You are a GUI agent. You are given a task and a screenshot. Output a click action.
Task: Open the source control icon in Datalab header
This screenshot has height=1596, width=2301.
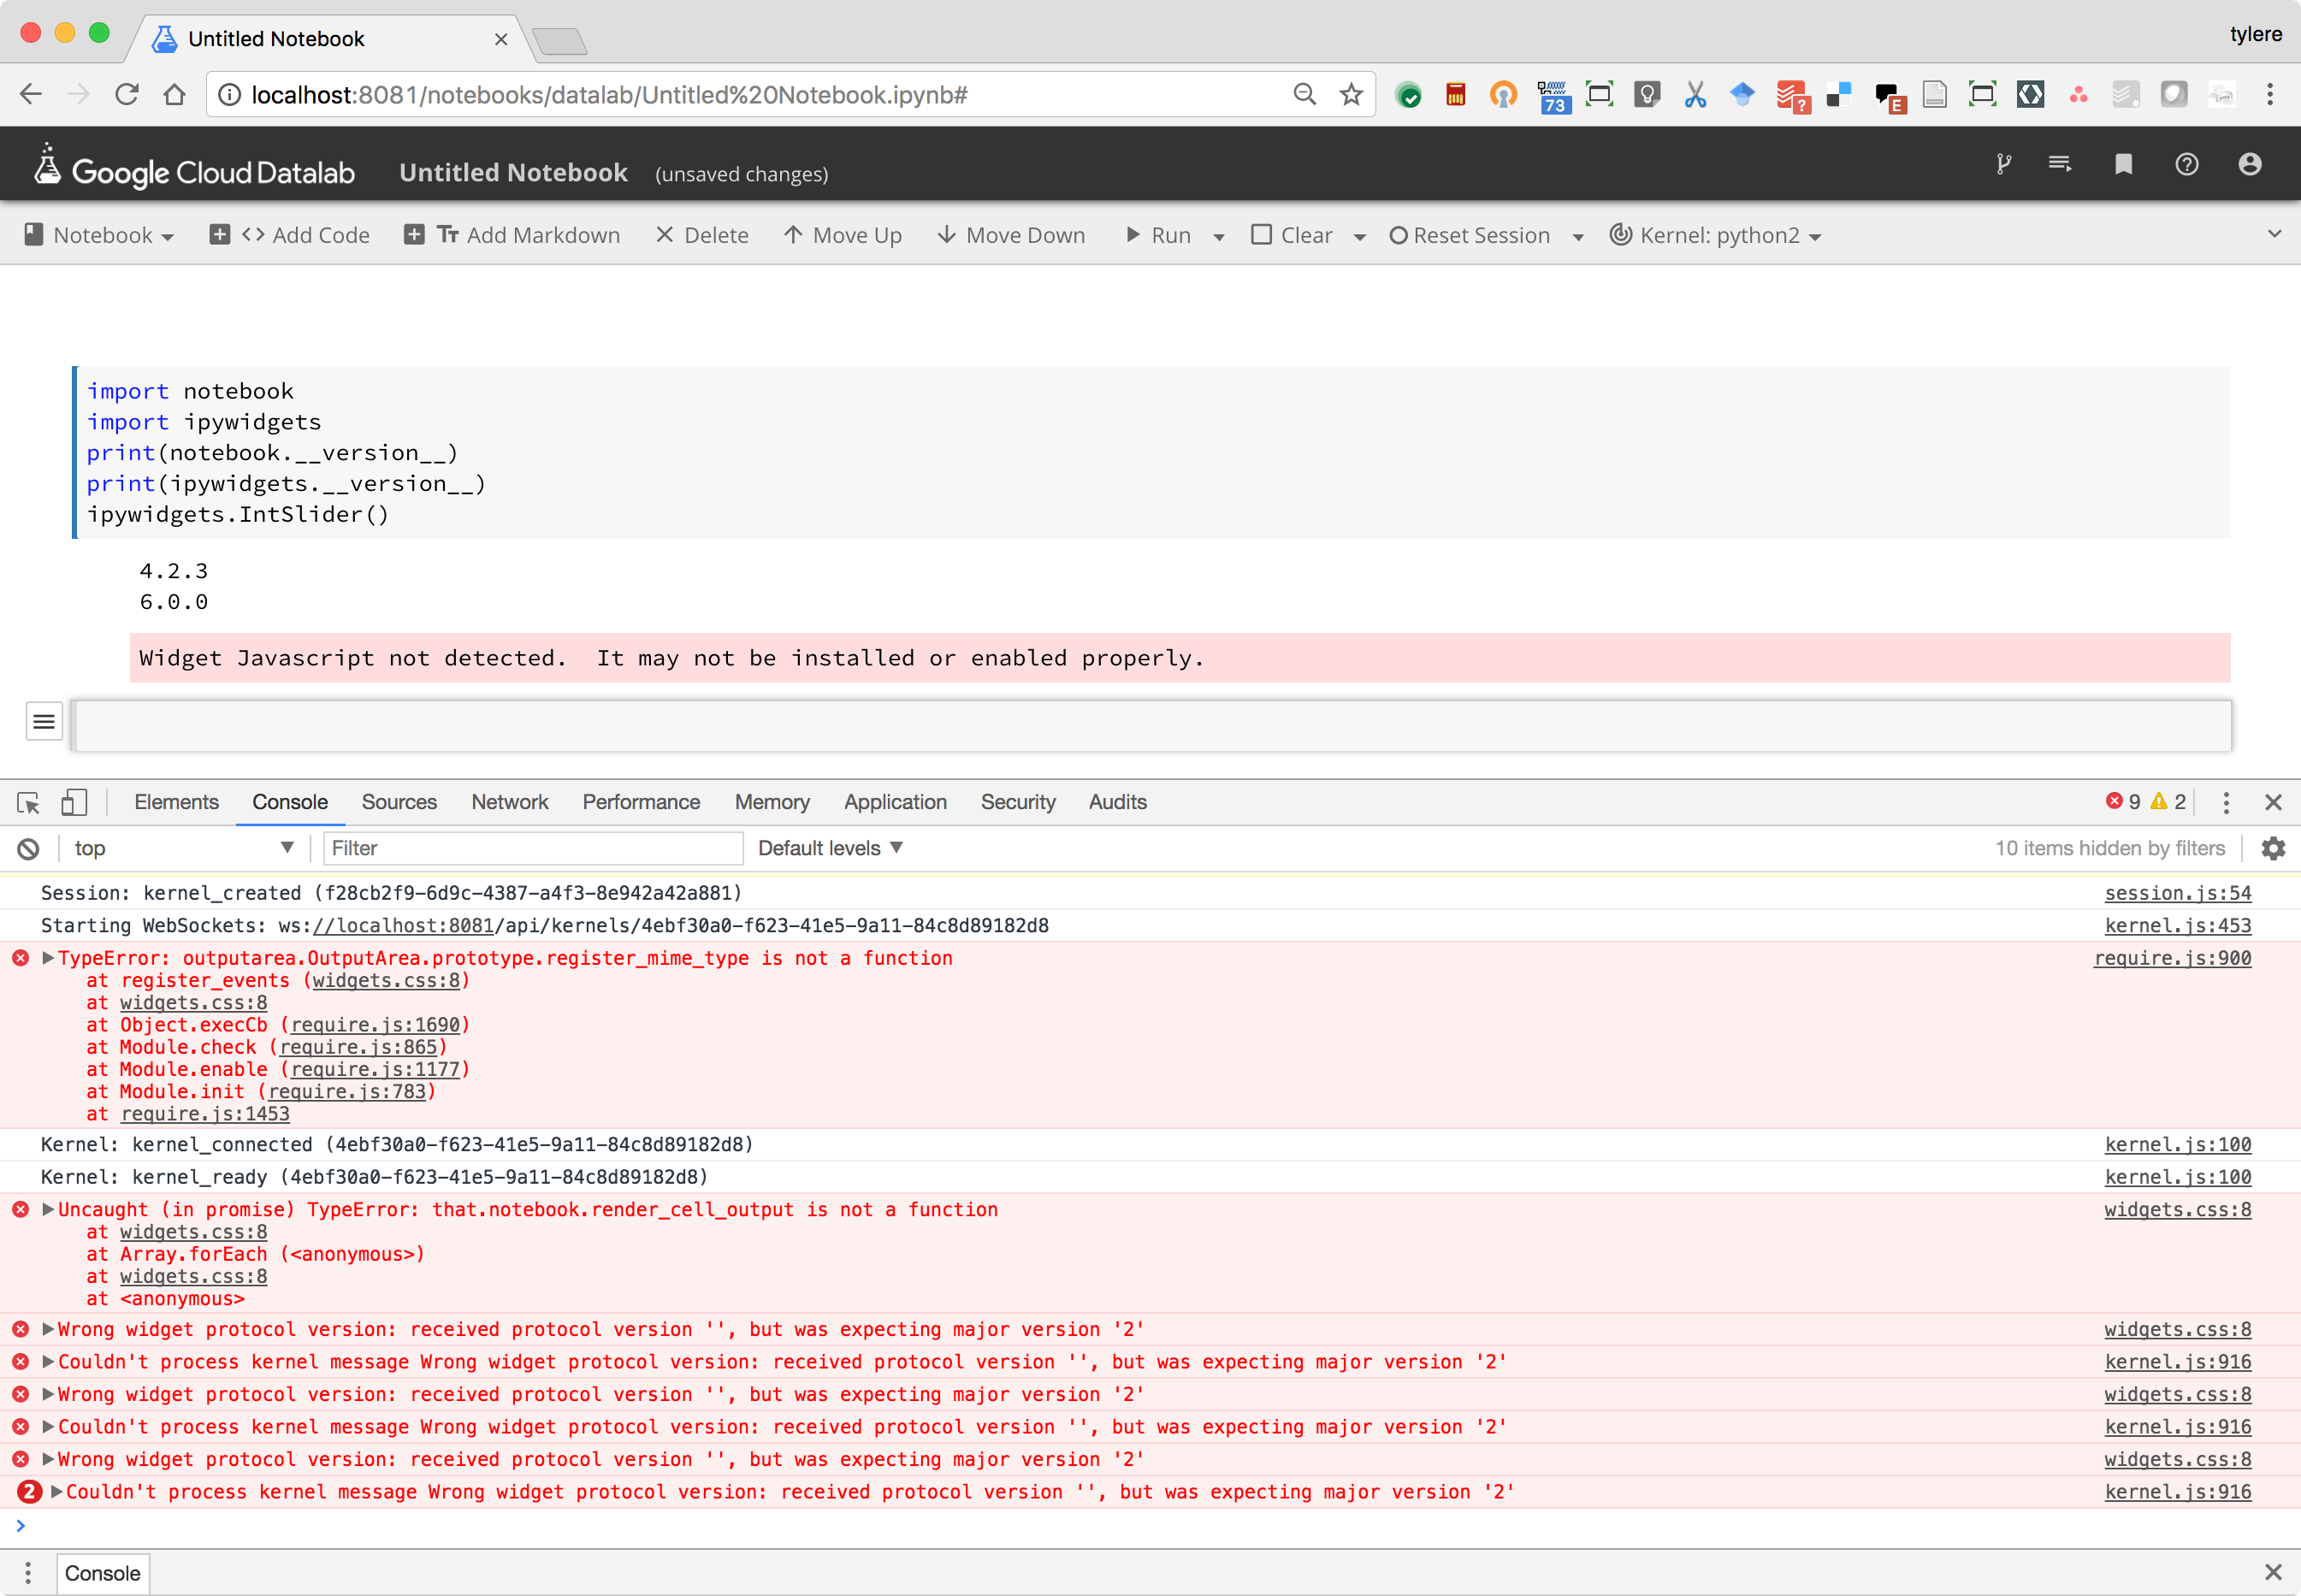coord(2003,164)
